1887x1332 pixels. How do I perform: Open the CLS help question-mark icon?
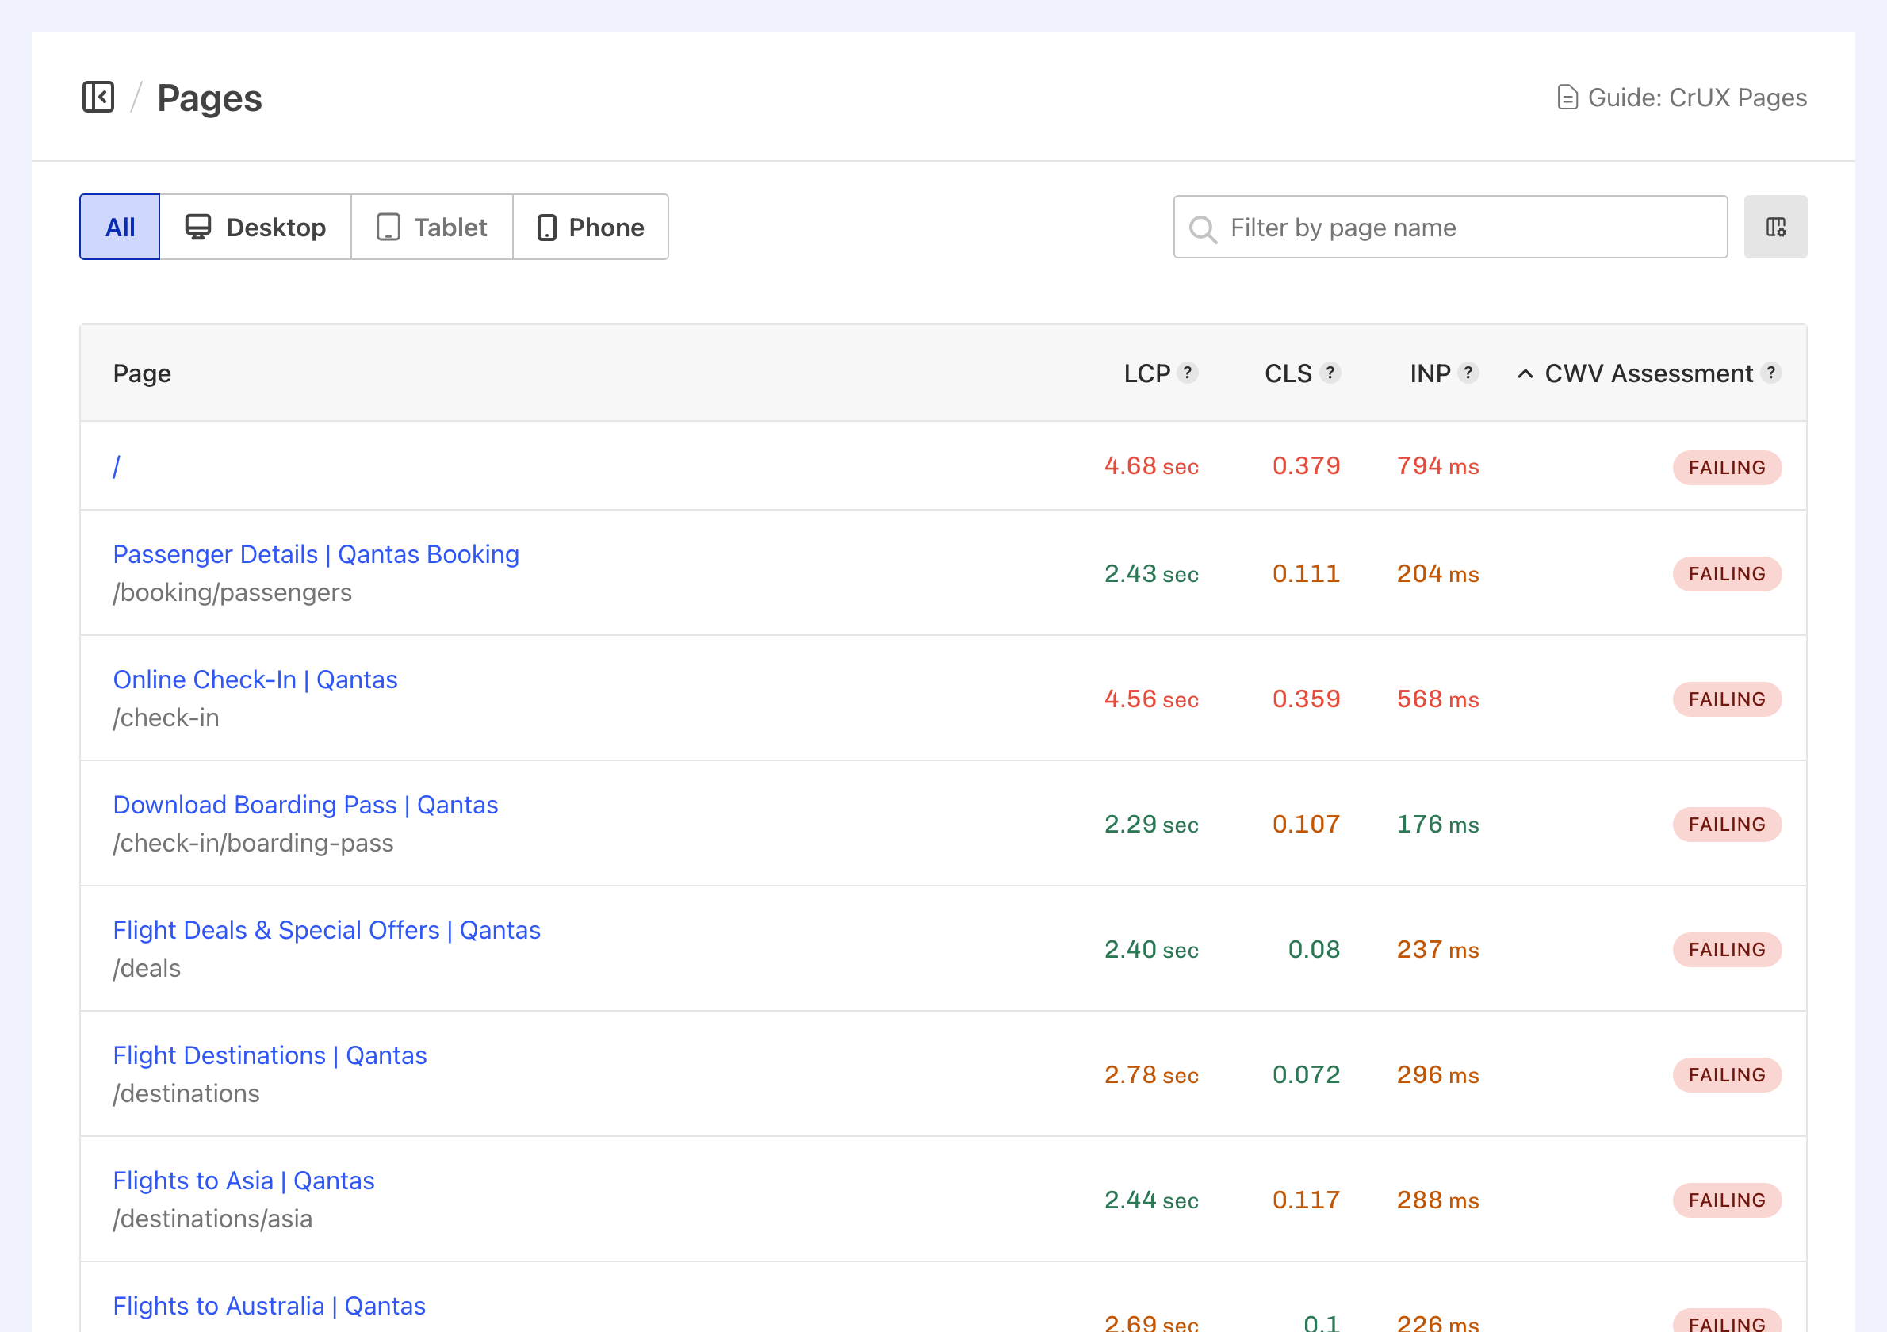[x=1330, y=373]
